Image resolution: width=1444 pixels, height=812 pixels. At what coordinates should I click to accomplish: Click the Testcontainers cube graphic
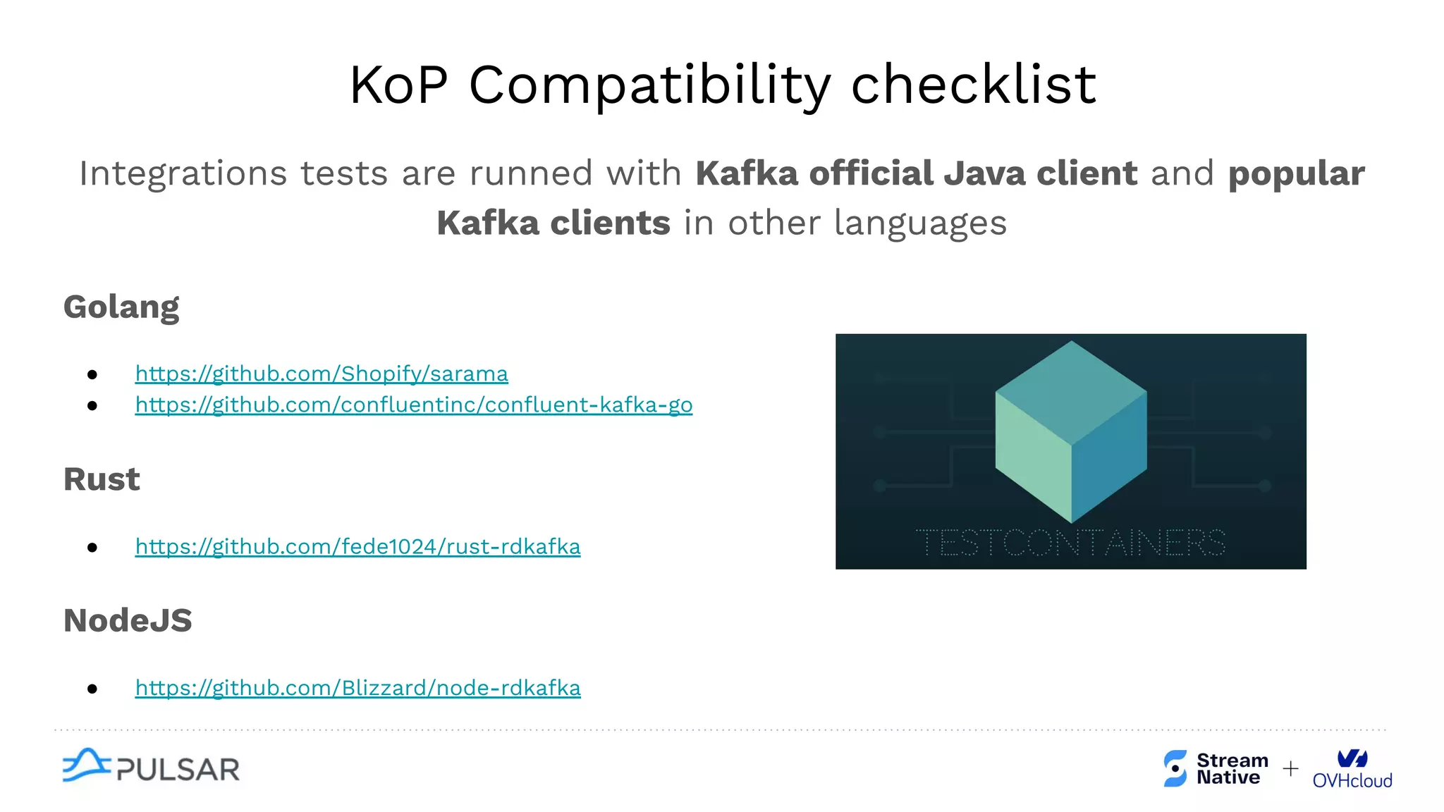1070,431
